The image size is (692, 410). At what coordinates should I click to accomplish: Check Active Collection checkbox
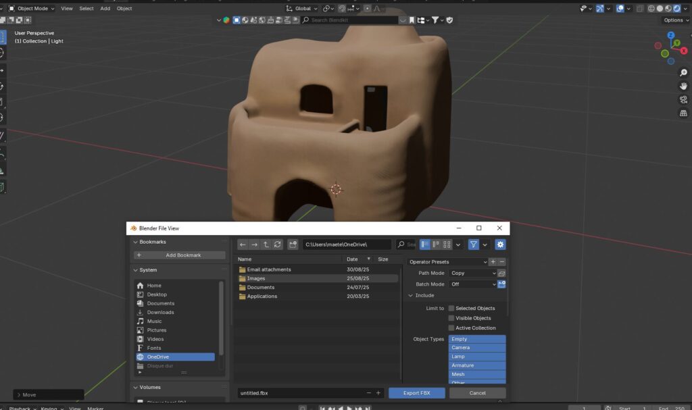point(451,328)
